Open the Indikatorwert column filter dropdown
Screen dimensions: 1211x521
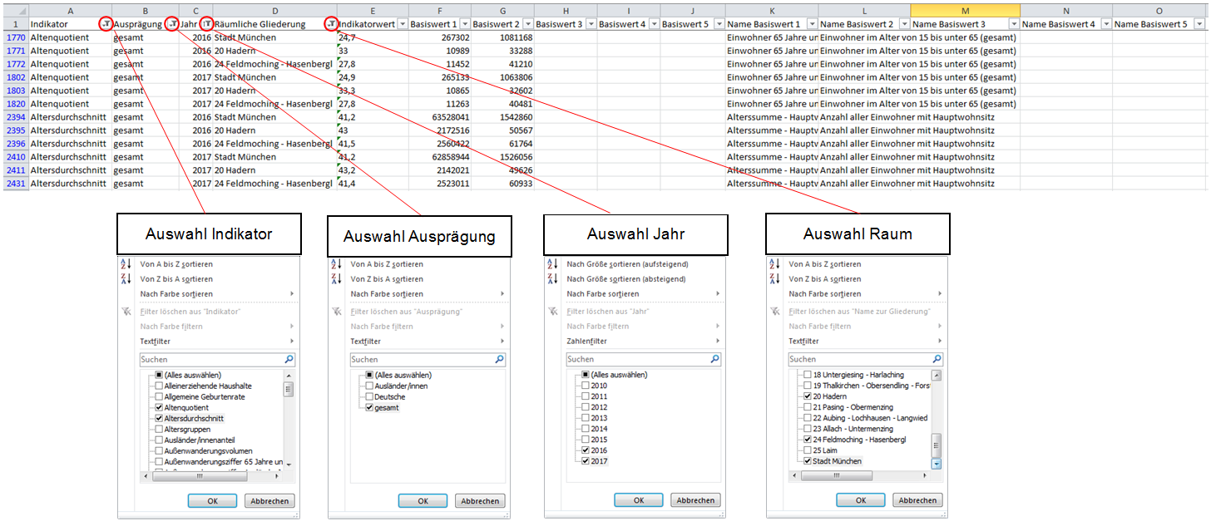(x=403, y=25)
